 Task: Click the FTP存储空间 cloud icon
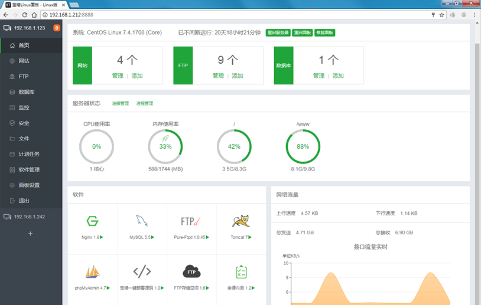tap(191, 271)
